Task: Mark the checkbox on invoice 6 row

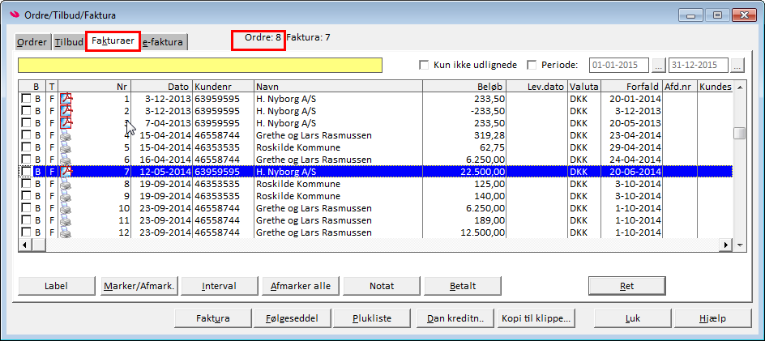Action: tap(25, 160)
